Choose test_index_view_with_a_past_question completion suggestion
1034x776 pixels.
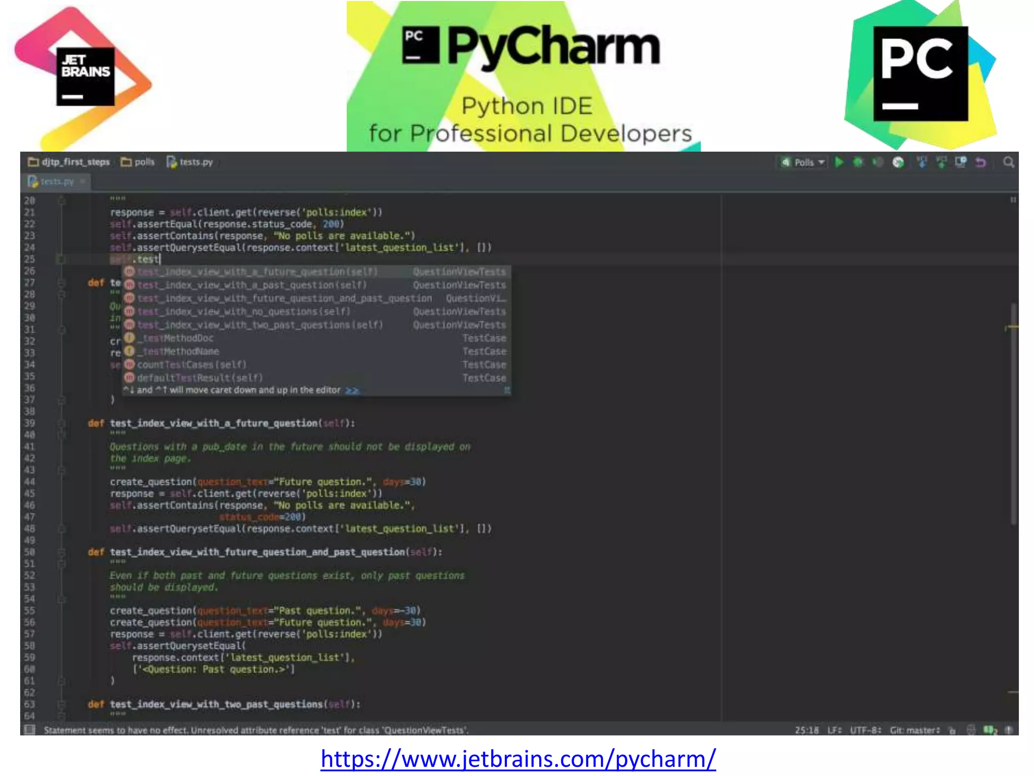(x=317, y=285)
